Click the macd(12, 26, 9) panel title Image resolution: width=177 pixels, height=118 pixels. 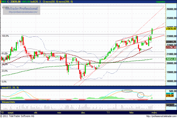(11, 88)
